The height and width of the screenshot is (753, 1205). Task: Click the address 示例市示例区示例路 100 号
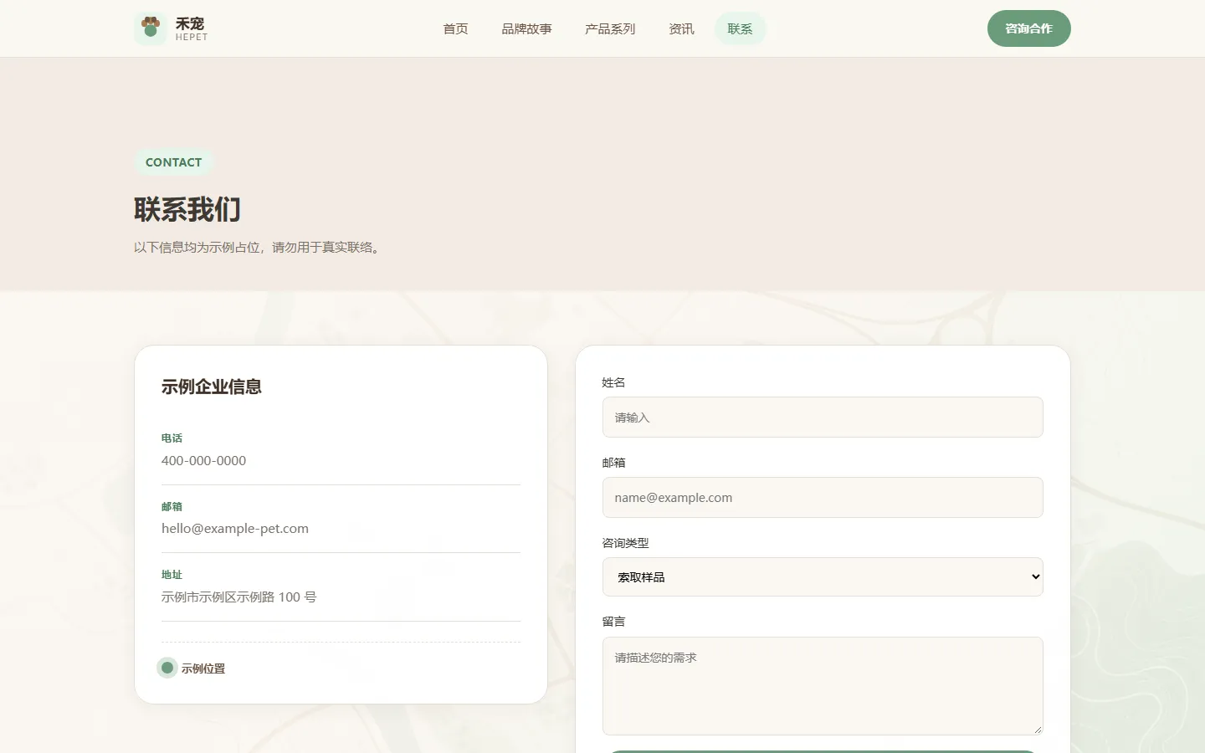(x=239, y=597)
